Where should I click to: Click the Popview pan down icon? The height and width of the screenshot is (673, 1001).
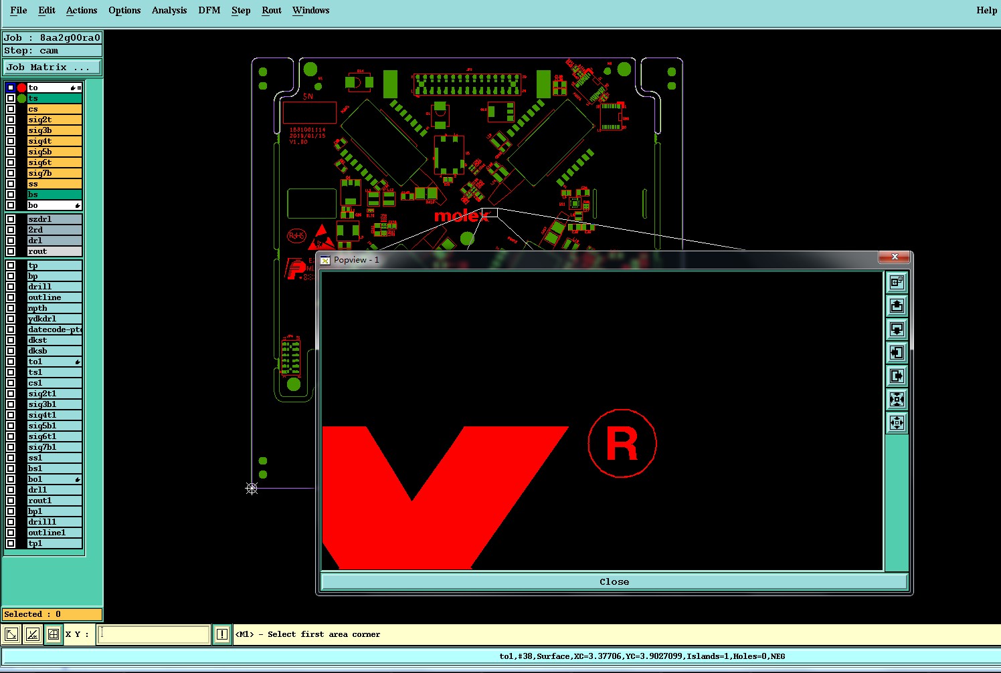click(x=897, y=329)
